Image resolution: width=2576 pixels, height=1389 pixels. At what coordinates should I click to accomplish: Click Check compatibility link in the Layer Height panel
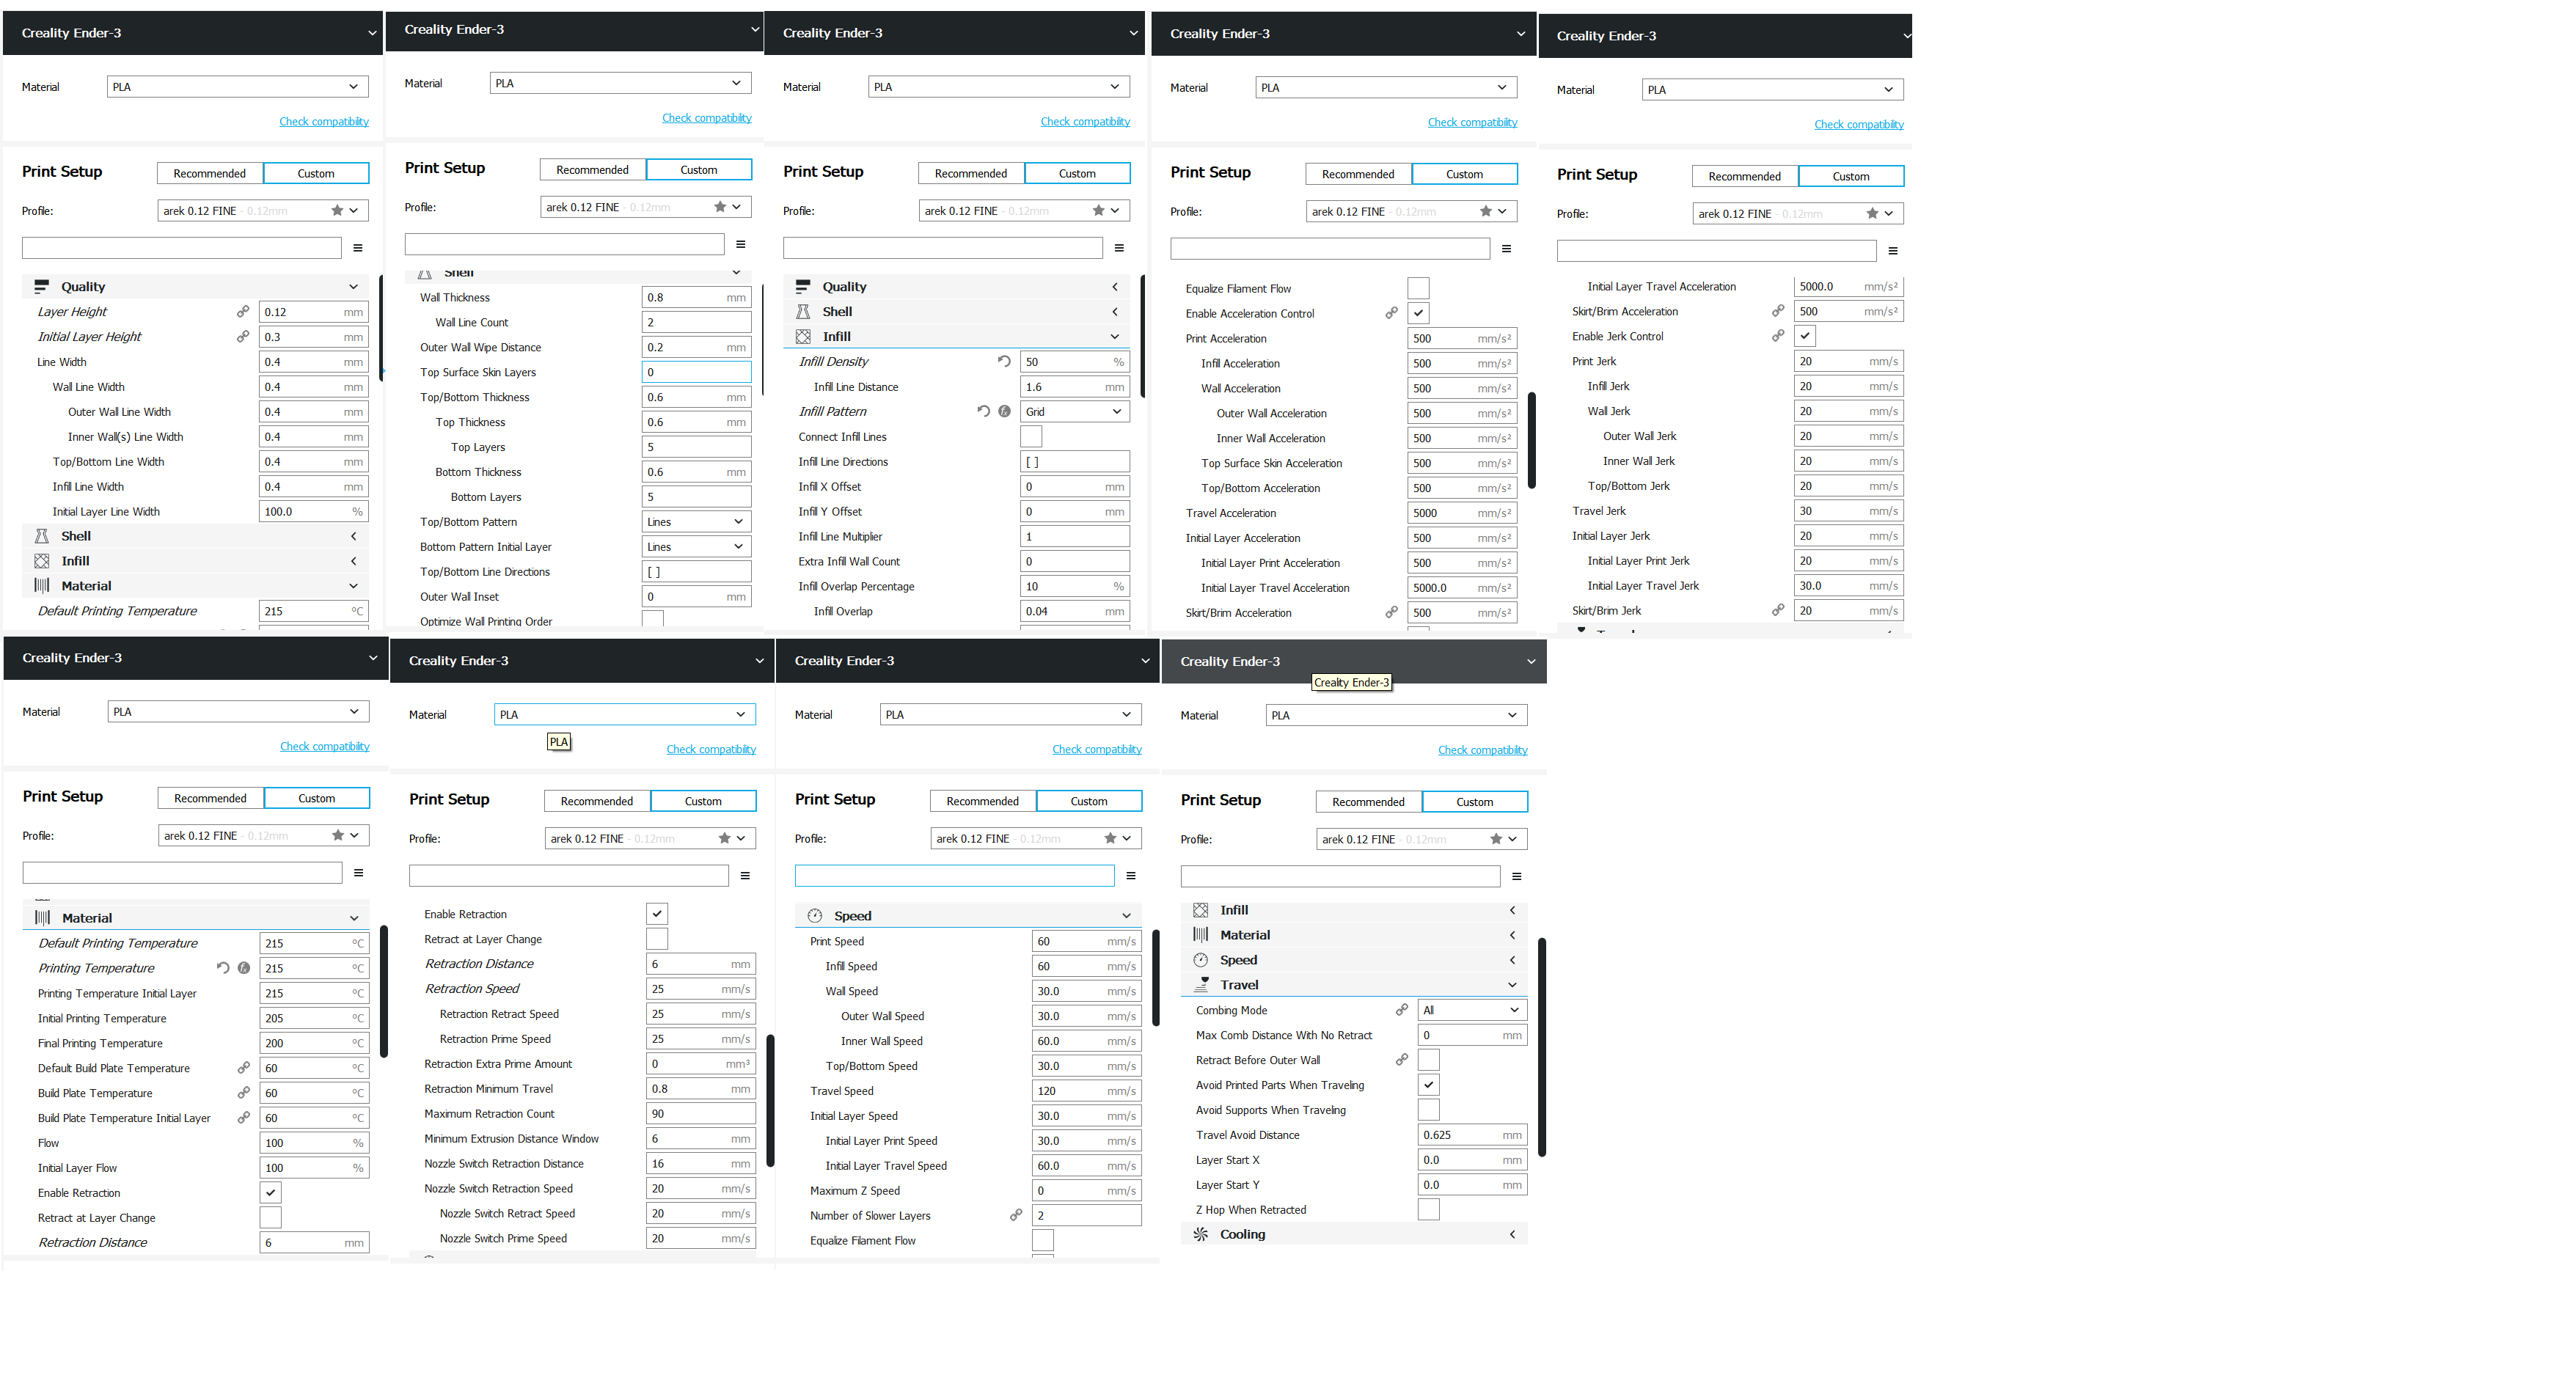[x=324, y=122]
